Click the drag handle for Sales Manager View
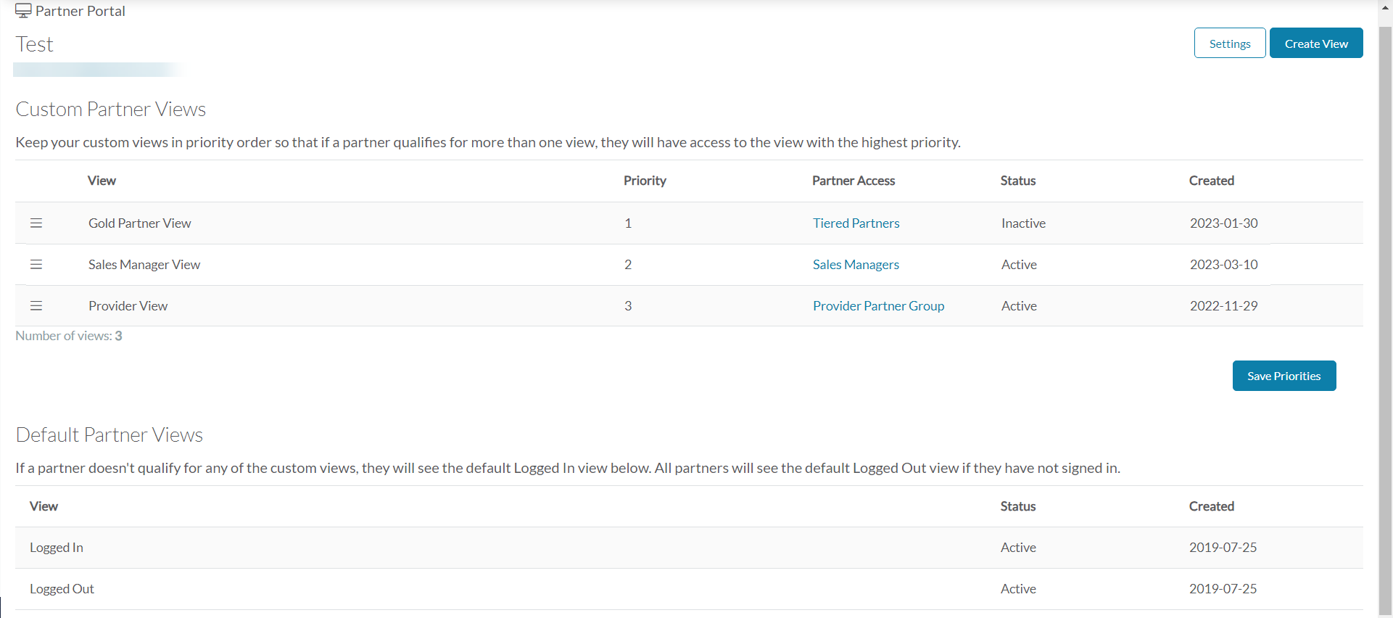The width and height of the screenshot is (1393, 618). point(36,264)
